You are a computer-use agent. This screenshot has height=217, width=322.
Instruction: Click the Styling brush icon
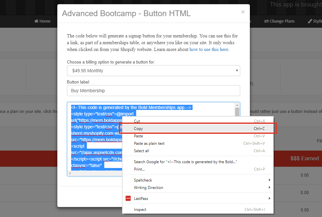click(310, 21)
